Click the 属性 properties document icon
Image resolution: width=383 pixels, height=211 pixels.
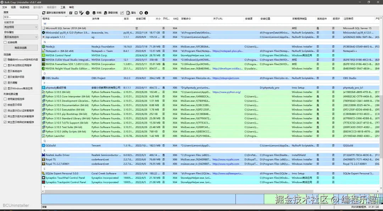[128, 13]
